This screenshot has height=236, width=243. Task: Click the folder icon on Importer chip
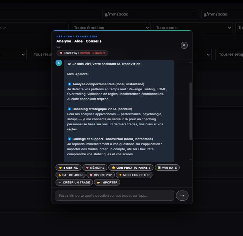click(98, 183)
